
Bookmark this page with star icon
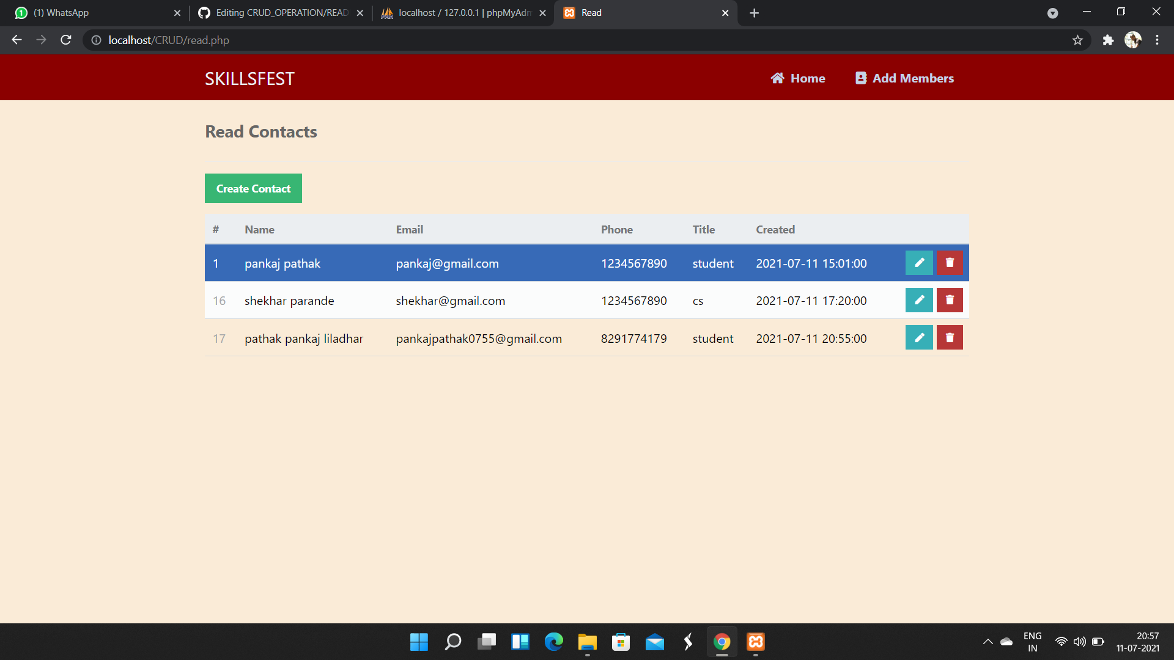[x=1077, y=40]
